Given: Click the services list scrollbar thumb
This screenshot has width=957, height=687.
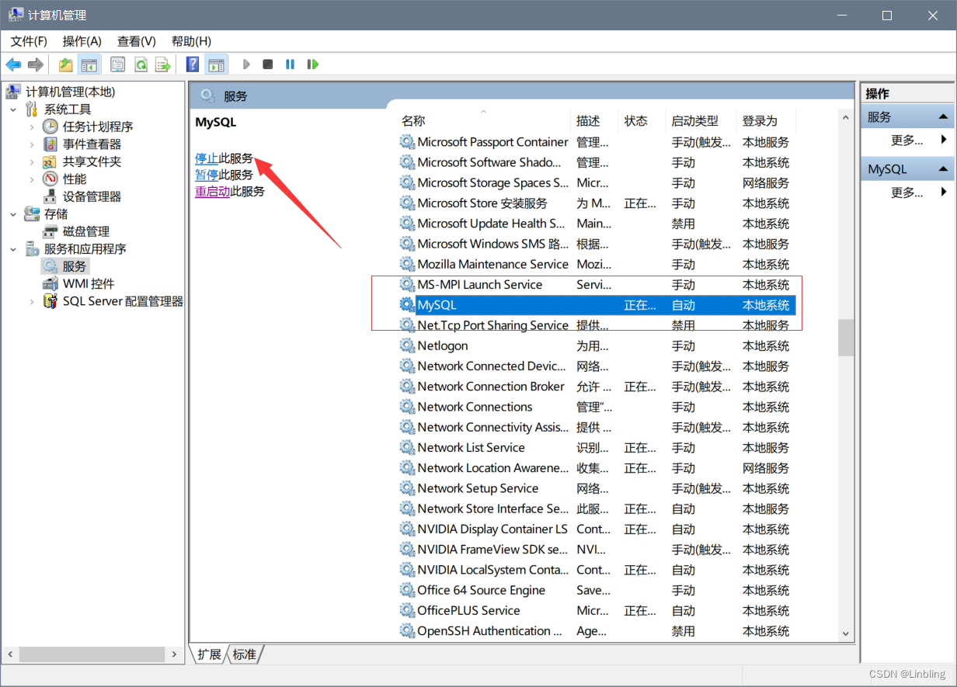Looking at the screenshot, I should (846, 337).
